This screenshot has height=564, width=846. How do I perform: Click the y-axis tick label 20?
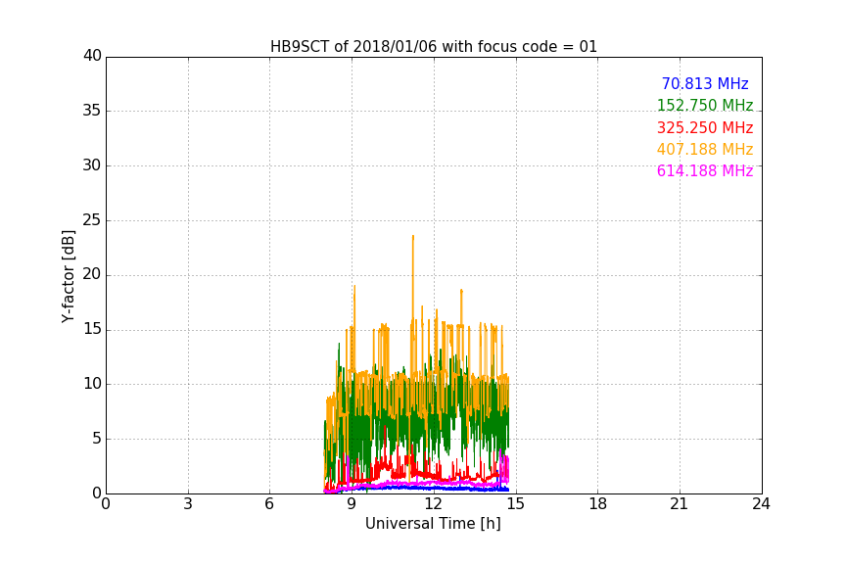point(92,274)
